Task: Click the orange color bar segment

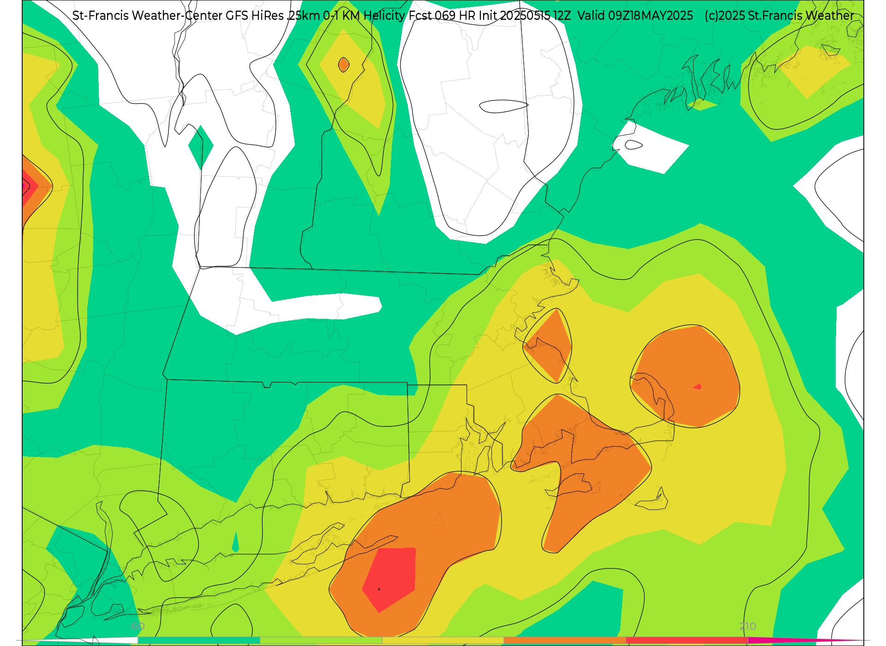Action: click(x=565, y=640)
